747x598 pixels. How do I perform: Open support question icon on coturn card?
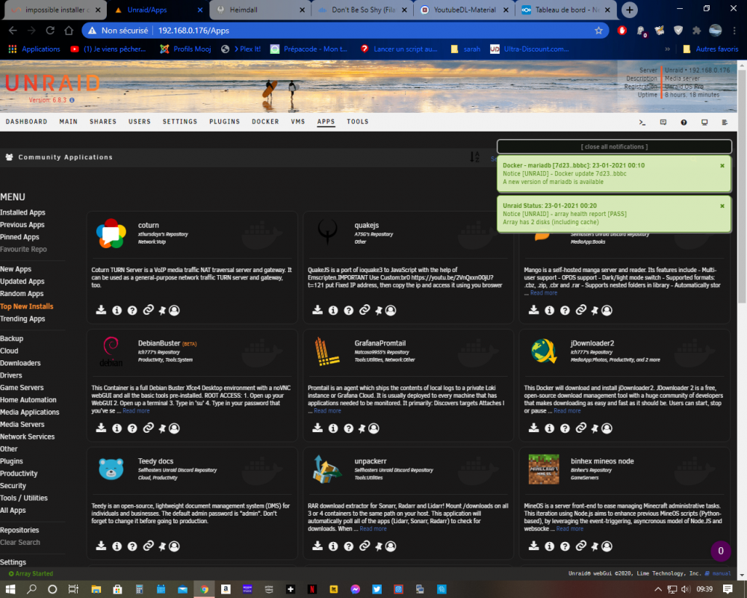[132, 310]
